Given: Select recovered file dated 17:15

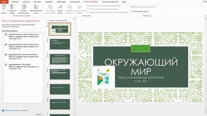Looking at the screenshot, I should [x=23, y=46].
